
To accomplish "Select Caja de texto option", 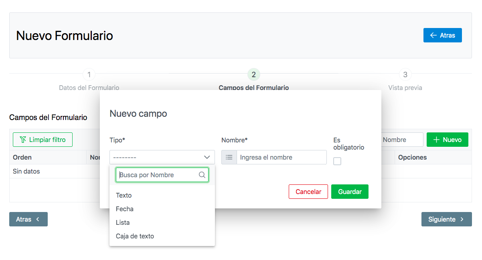I will pos(135,236).
